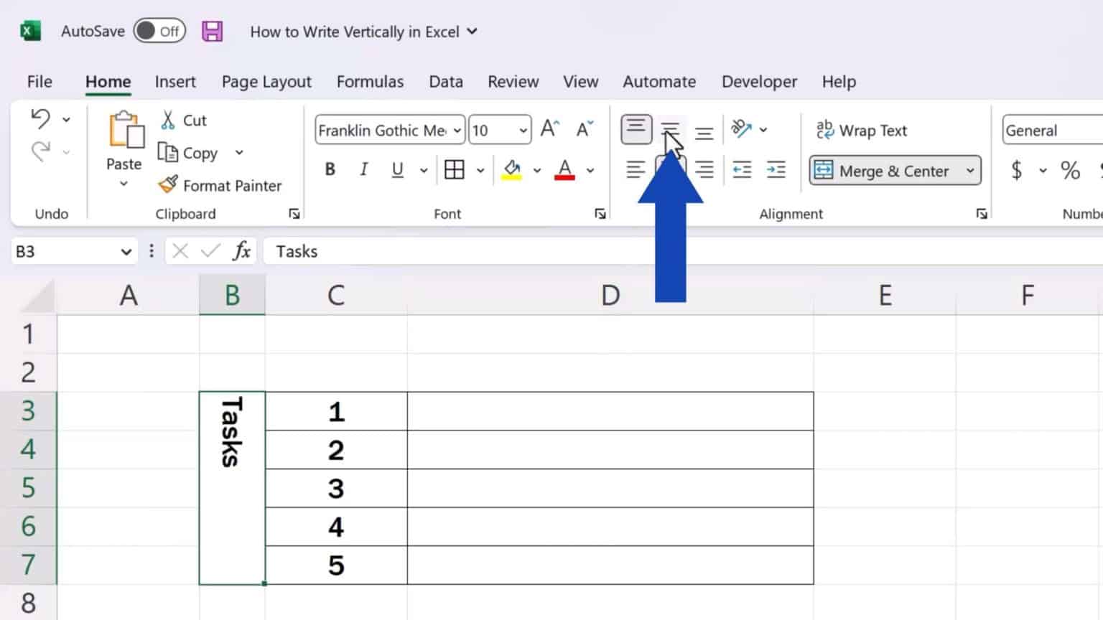Click the Undo arrow icon

pyautogui.click(x=41, y=118)
